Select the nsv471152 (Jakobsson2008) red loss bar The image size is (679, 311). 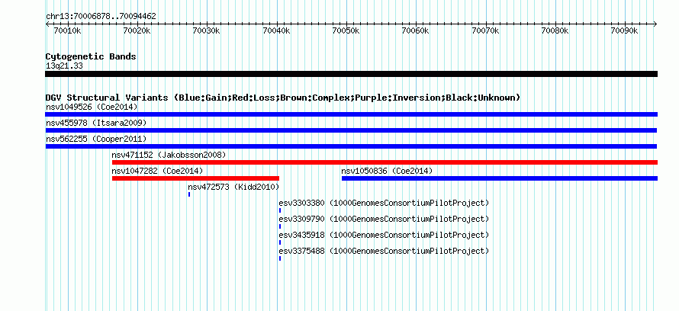tap(385, 162)
